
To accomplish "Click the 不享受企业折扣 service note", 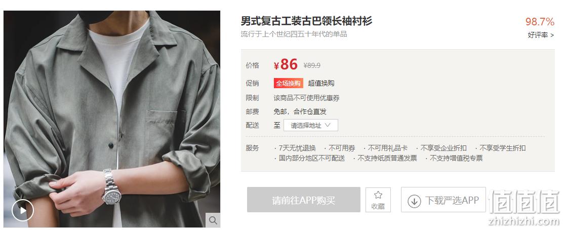I will point(441,148).
